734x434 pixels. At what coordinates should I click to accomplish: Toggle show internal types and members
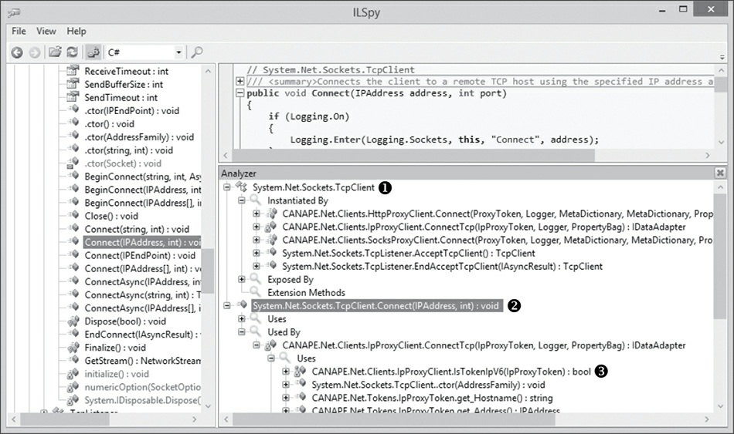(93, 52)
